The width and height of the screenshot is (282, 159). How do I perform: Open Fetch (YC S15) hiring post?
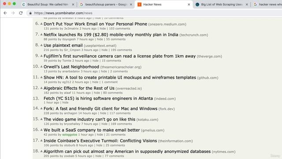click(x=98, y=98)
